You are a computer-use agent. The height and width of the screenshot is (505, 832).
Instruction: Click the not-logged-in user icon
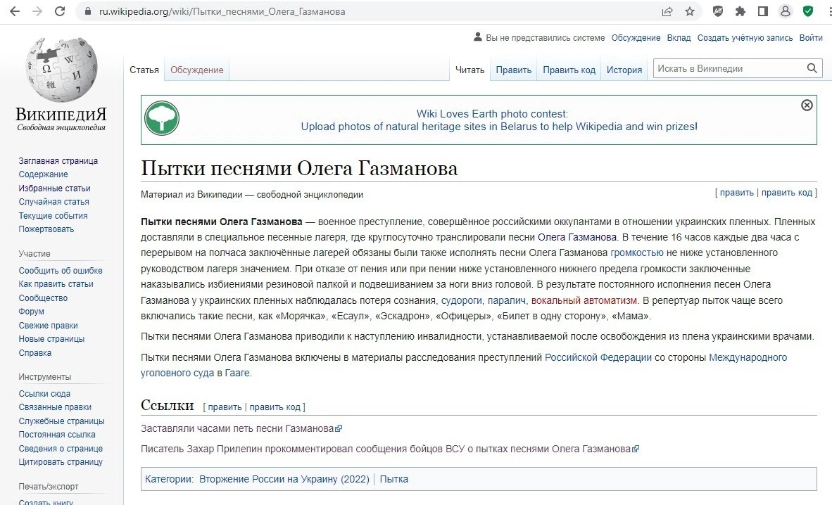point(477,37)
